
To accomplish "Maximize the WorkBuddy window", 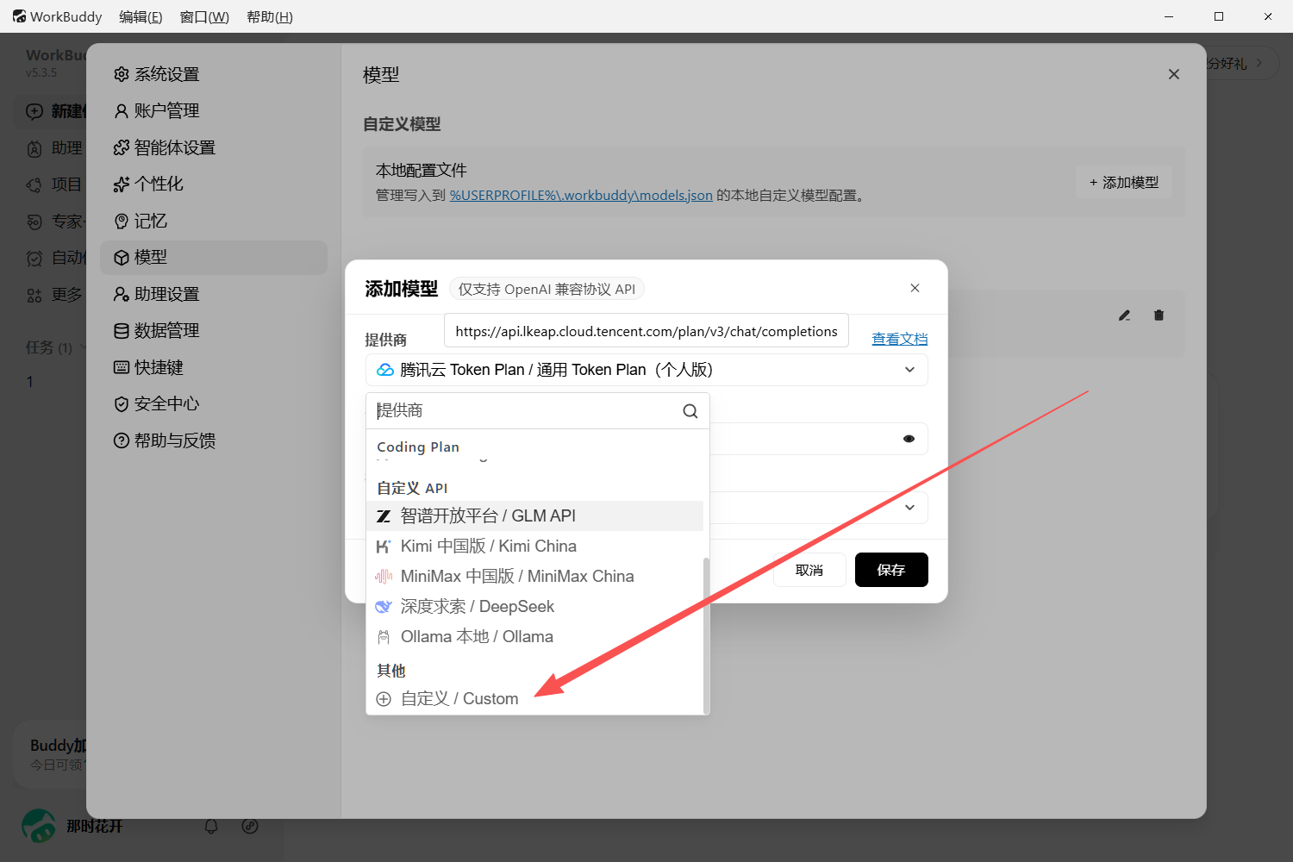I will [1219, 16].
